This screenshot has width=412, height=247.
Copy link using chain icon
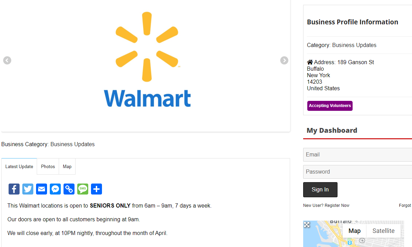pyautogui.click(x=69, y=189)
